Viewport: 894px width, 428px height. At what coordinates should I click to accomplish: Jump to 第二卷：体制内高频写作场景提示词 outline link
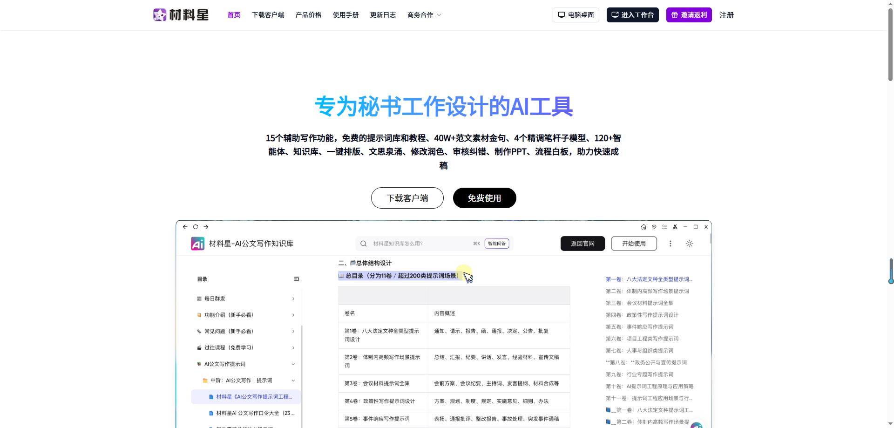(647, 291)
